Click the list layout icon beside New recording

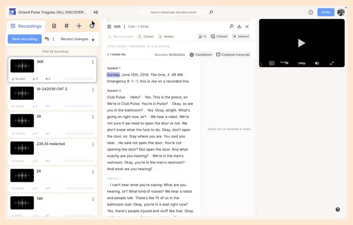point(47,39)
